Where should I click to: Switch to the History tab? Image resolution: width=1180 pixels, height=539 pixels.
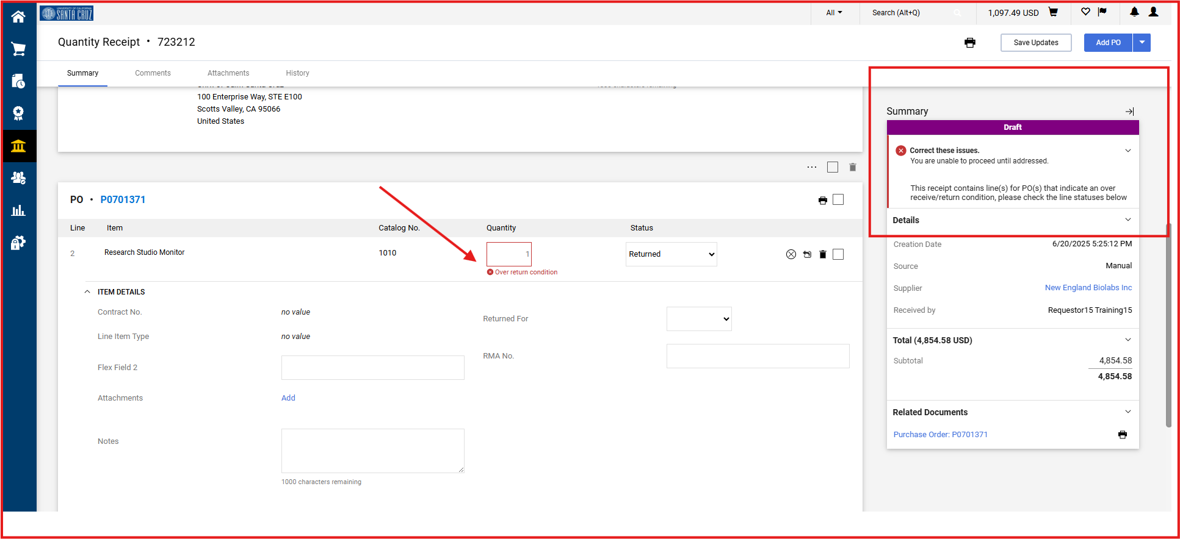[297, 73]
